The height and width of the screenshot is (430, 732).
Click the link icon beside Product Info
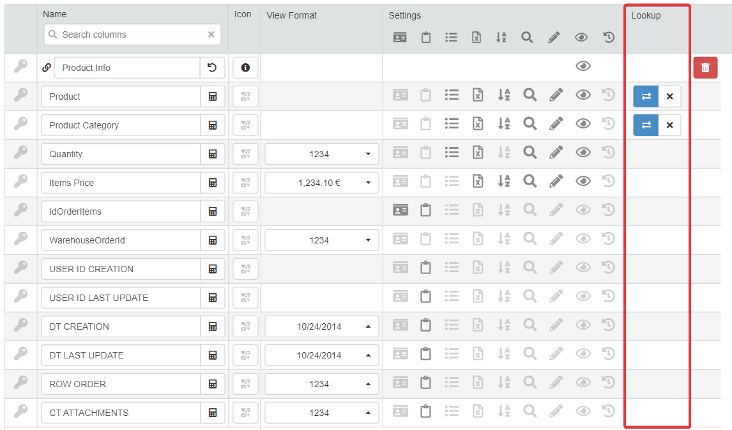[47, 68]
